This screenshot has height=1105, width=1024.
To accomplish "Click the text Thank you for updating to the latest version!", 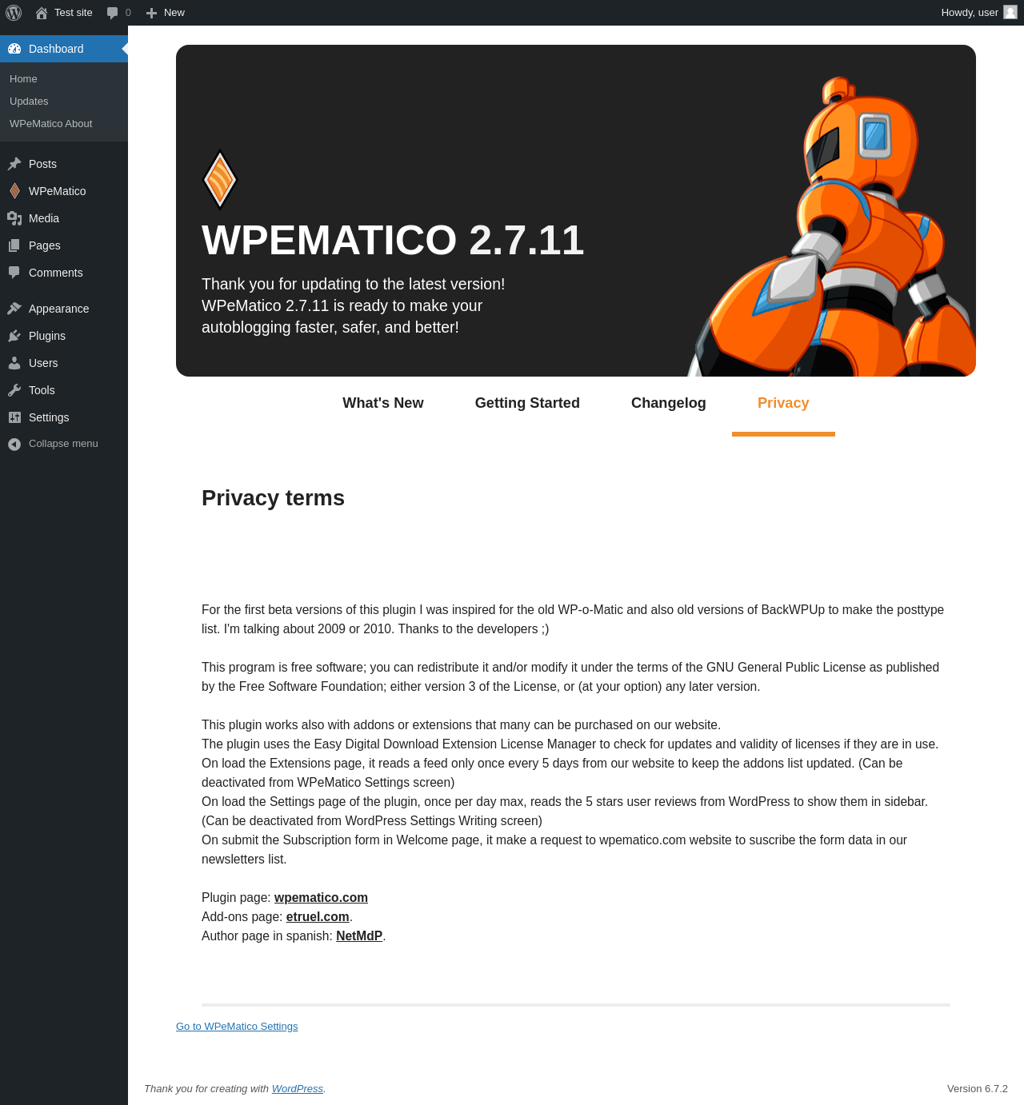I will pyautogui.click(x=353, y=284).
